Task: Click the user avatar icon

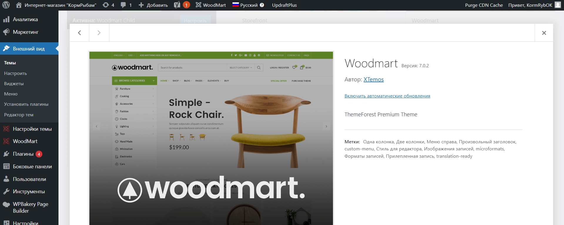Action: tap(558, 5)
